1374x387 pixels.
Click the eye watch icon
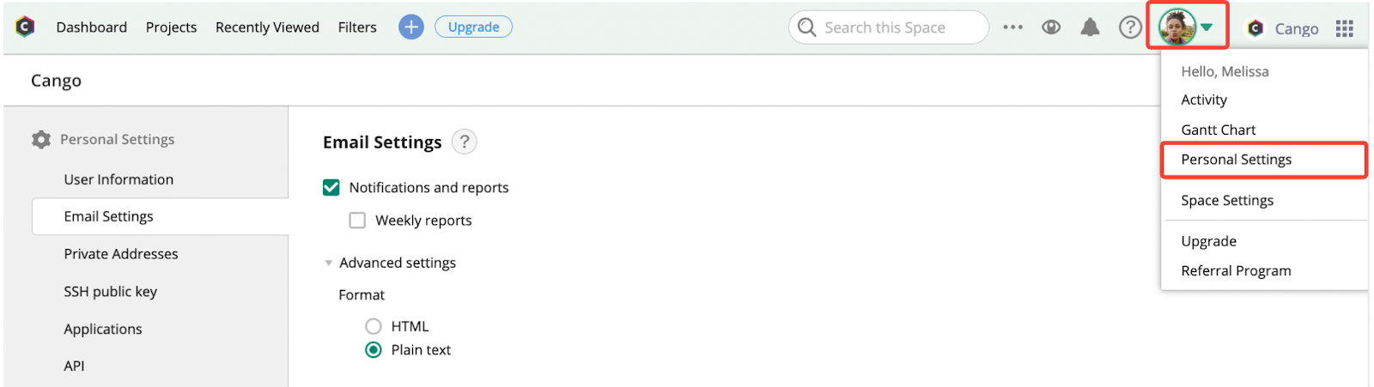[1051, 27]
